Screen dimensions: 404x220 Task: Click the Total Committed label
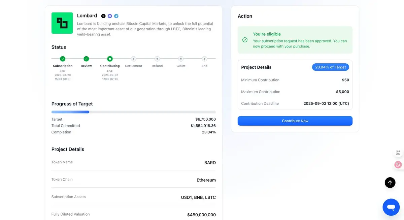pos(66,126)
